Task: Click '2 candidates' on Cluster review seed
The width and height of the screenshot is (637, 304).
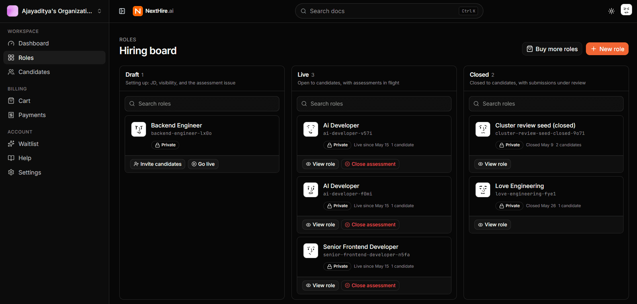Action: [568, 145]
